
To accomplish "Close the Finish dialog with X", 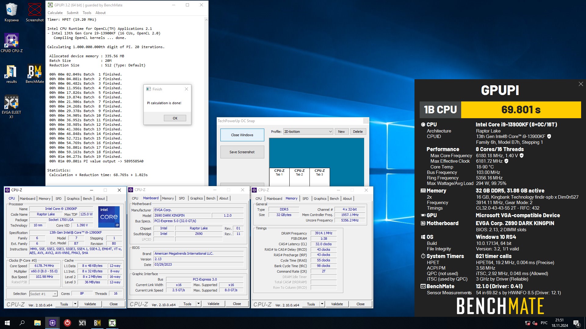I will coord(186,89).
